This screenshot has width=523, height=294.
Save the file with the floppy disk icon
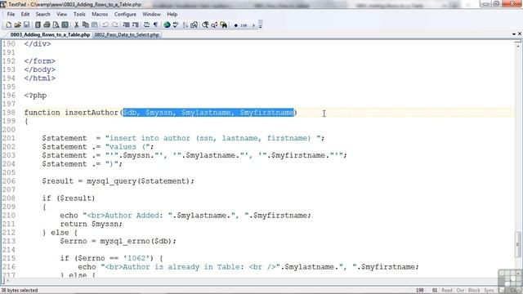[27, 25]
